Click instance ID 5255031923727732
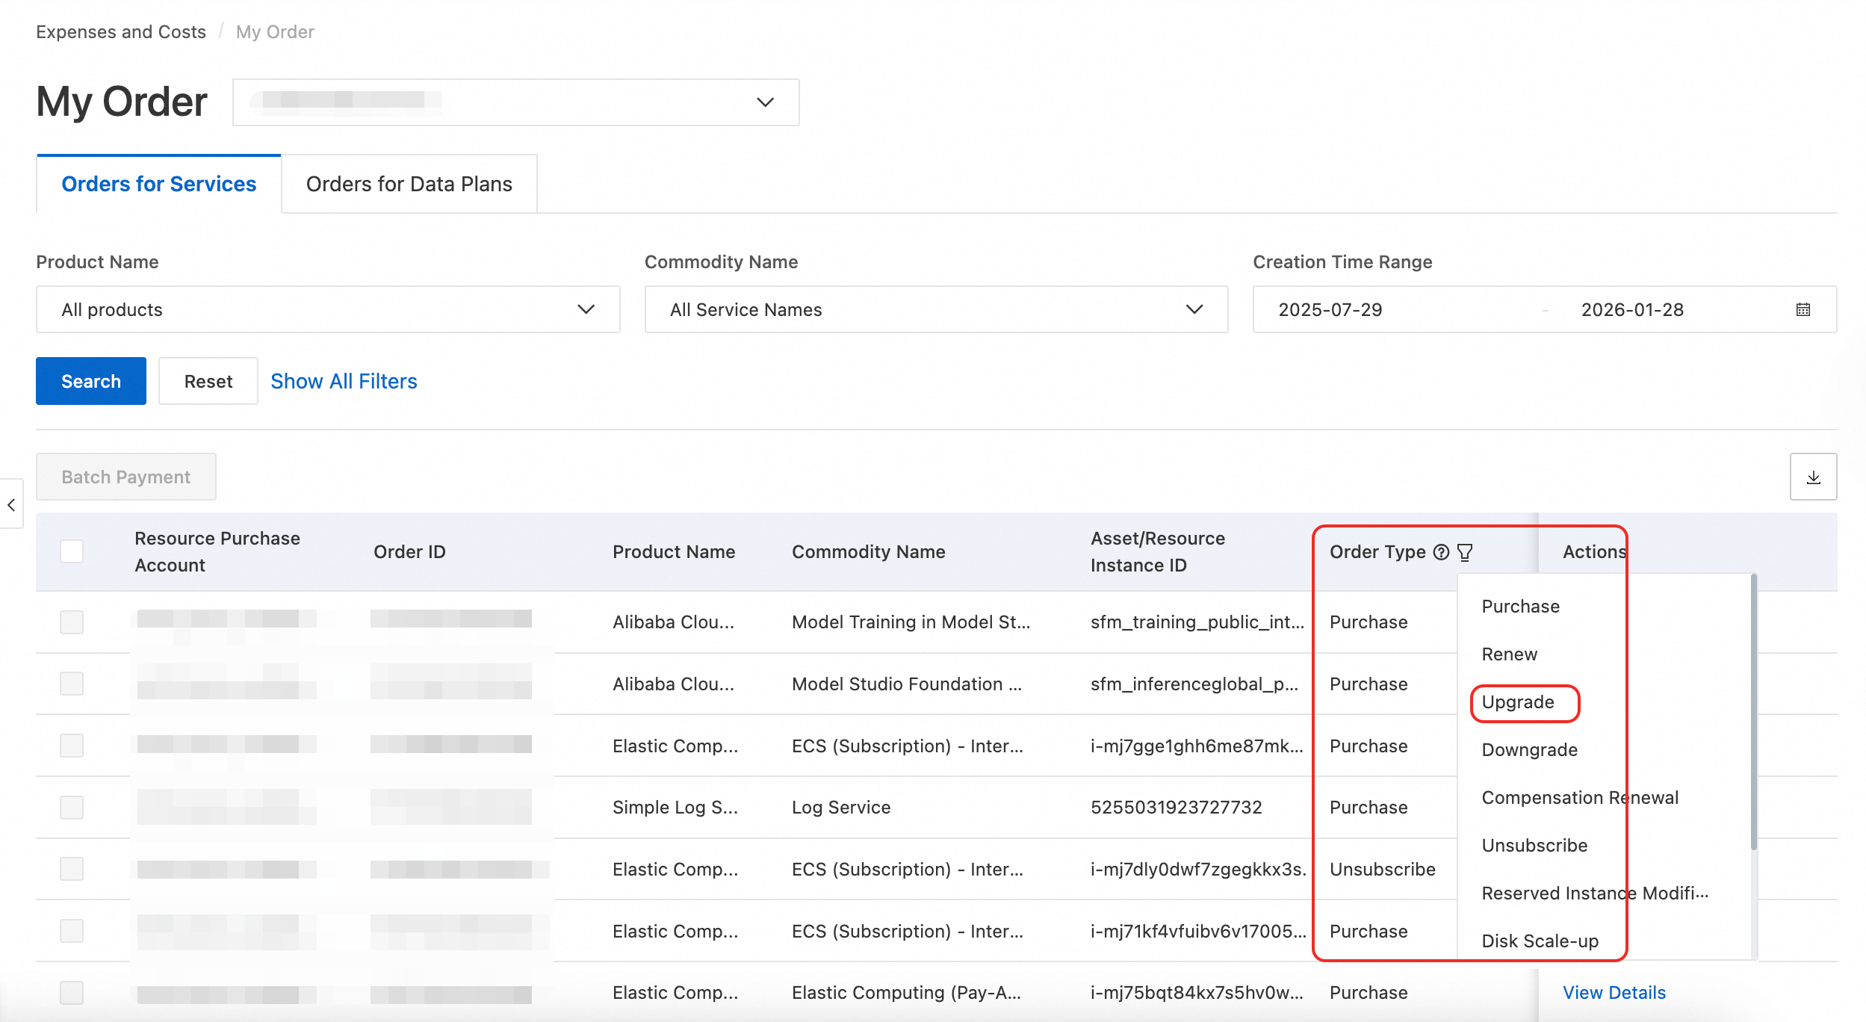The width and height of the screenshot is (1866, 1022). pyautogui.click(x=1176, y=807)
